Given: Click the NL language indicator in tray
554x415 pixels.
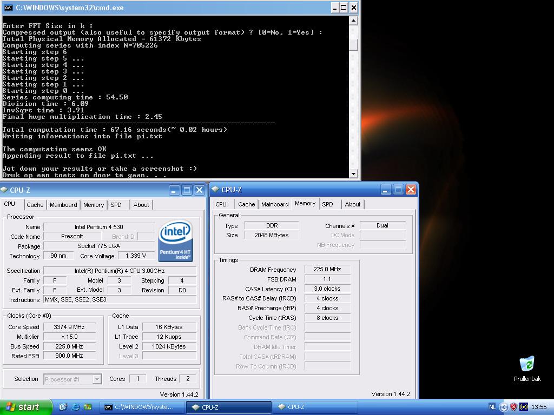Looking at the screenshot, I should coord(492,407).
